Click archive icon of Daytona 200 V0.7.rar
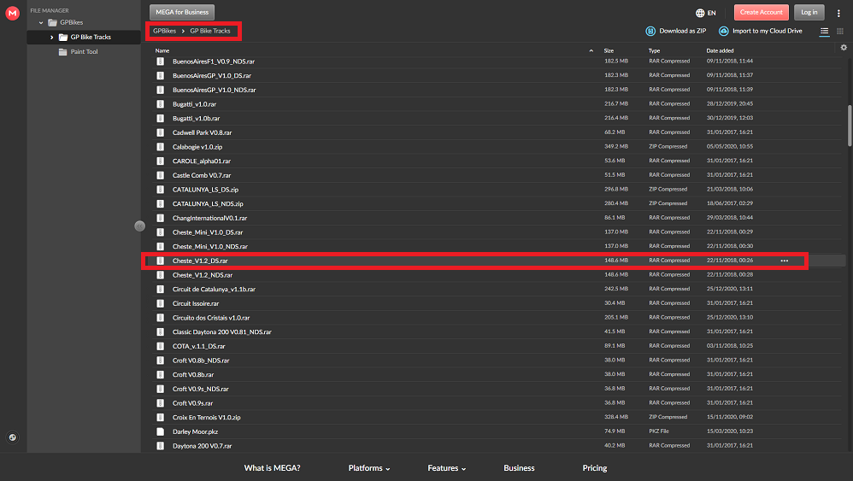 click(x=160, y=446)
